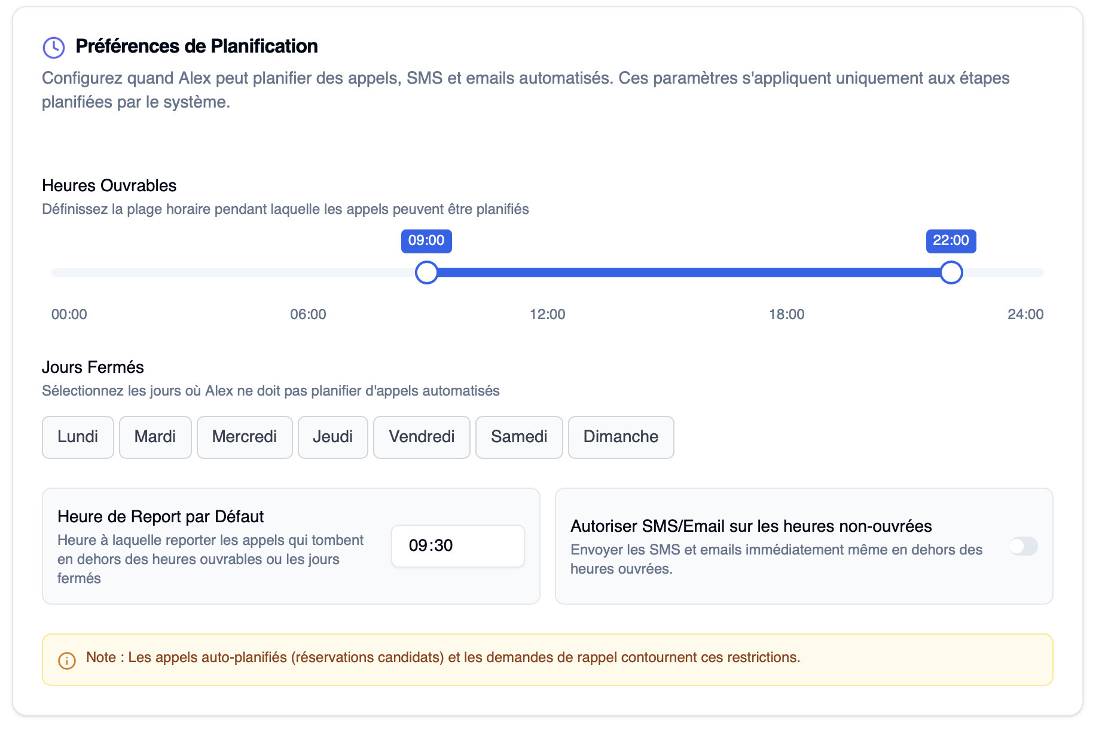Click the orange info icon in the note

[x=66, y=660]
